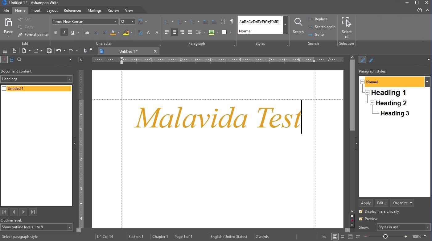The height and width of the screenshot is (241, 432).
Task: Toggle Bold formatting
Action: (56, 32)
